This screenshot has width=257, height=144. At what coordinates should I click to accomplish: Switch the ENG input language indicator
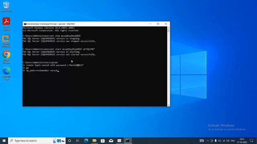233,141
